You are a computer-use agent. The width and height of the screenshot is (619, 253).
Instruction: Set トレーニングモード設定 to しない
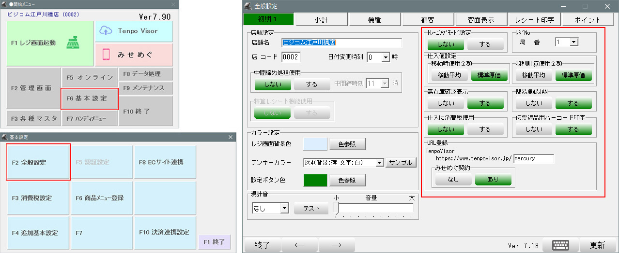click(x=446, y=44)
